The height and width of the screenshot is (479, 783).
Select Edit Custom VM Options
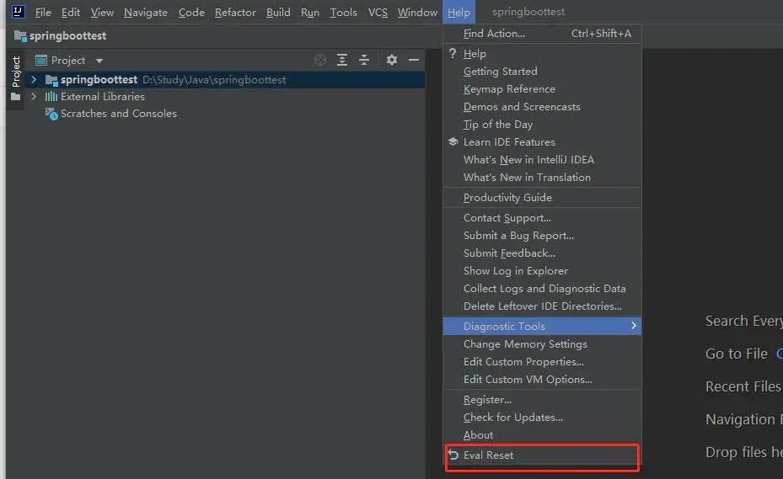(528, 380)
